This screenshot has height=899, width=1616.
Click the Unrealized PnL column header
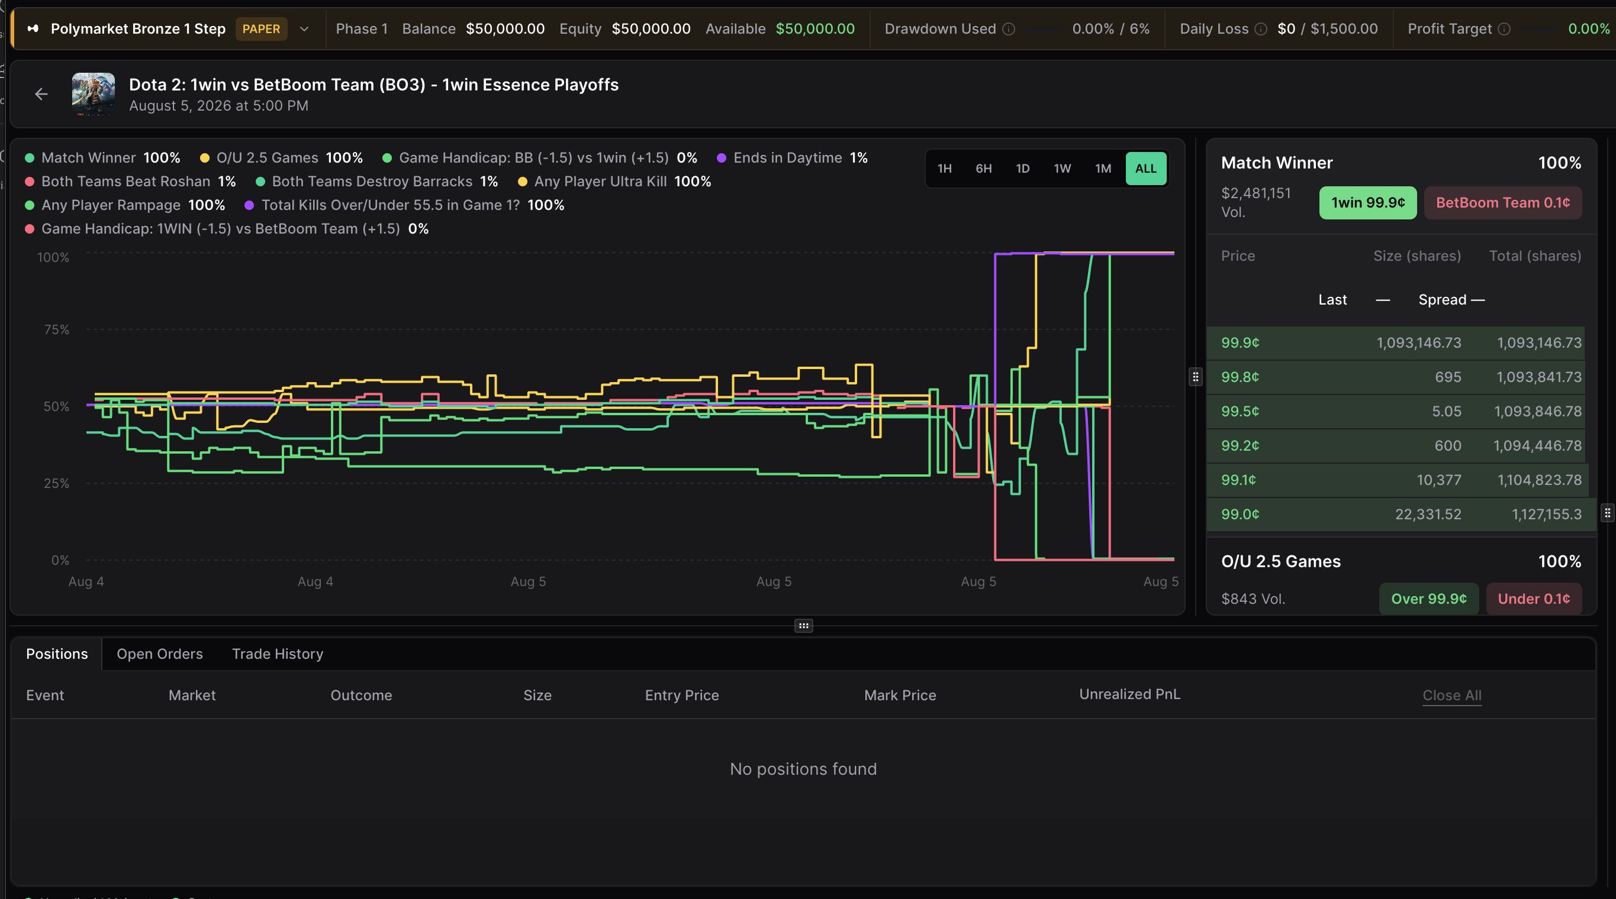pos(1129,694)
